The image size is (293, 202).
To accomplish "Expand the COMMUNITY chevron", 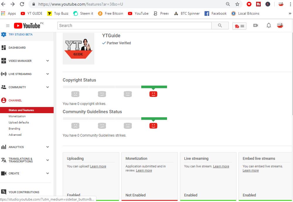I will pos(48,87).
